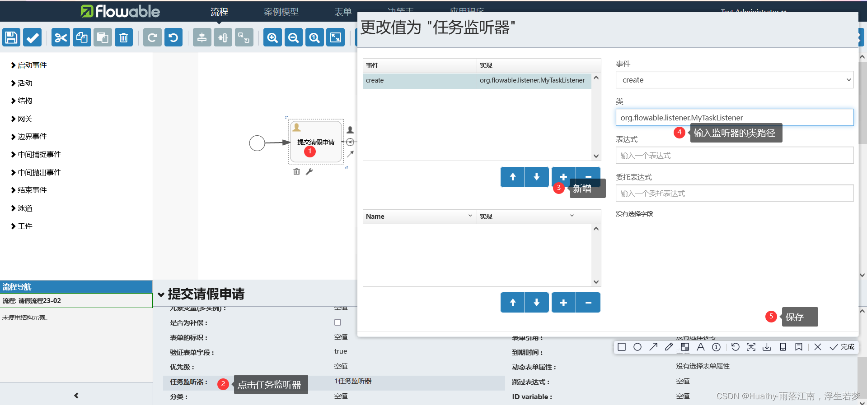867x405 pixels.
Task: Expand the 活动 palette group
Action: pyautogui.click(x=22, y=83)
